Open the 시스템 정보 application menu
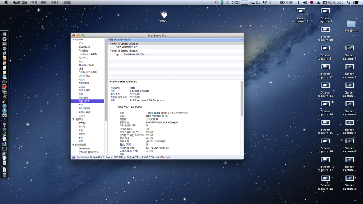The width and height of the screenshot is (363, 204). click(20, 2)
